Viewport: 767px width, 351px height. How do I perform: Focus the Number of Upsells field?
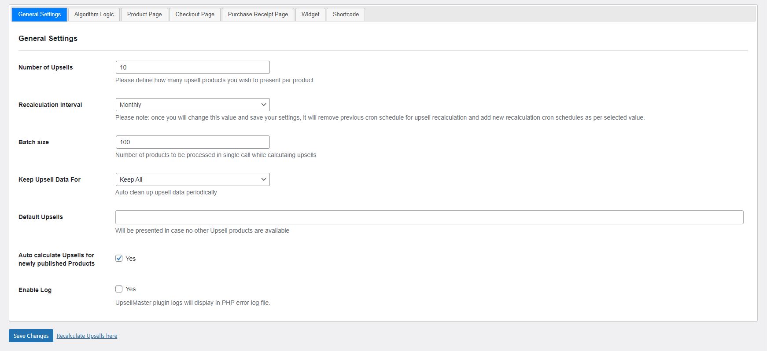tap(192, 67)
